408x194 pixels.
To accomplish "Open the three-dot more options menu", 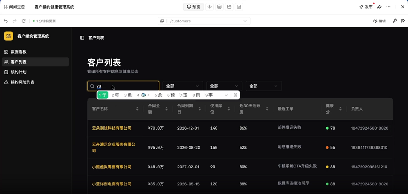I will (x=388, y=7).
